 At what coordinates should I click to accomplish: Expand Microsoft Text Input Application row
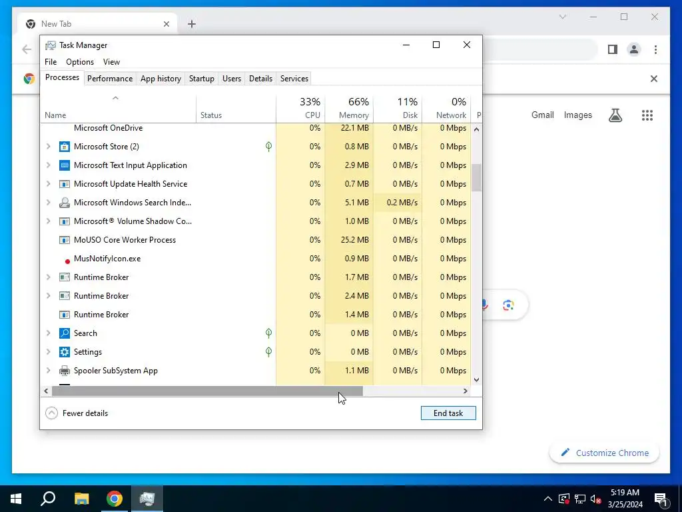click(x=48, y=165)
